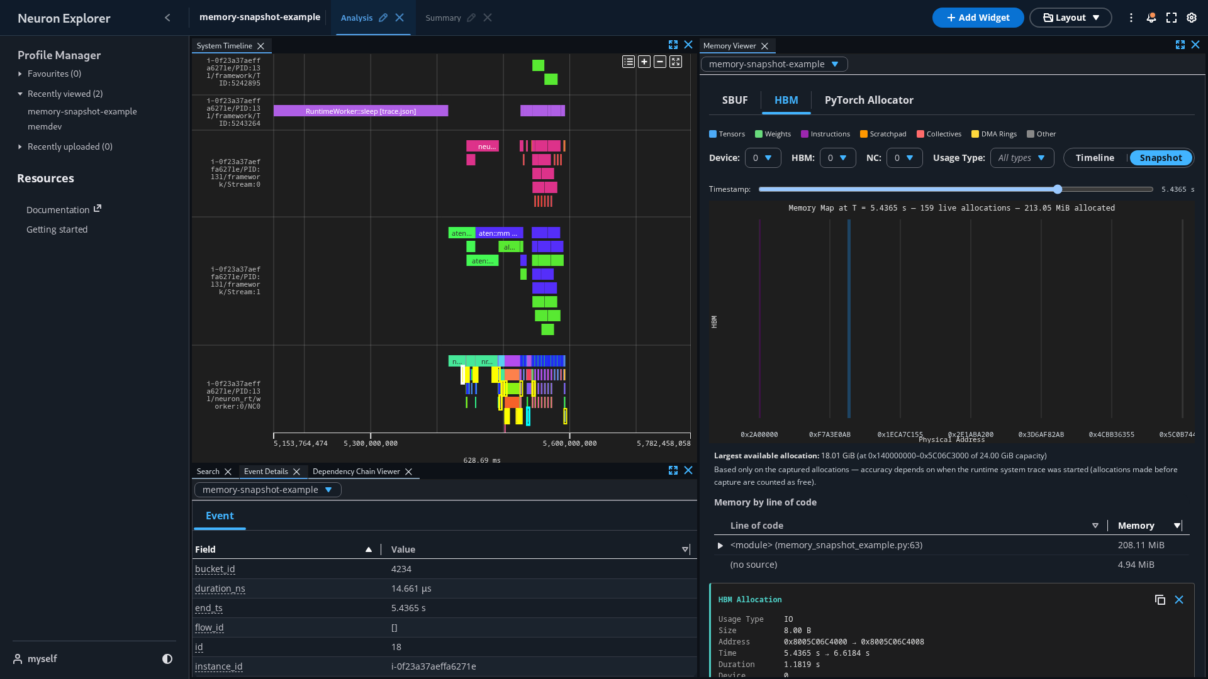Viewport: 1208px width, 679px height.
Task: Click the Add Widget button
Action: tap(978, 18)
